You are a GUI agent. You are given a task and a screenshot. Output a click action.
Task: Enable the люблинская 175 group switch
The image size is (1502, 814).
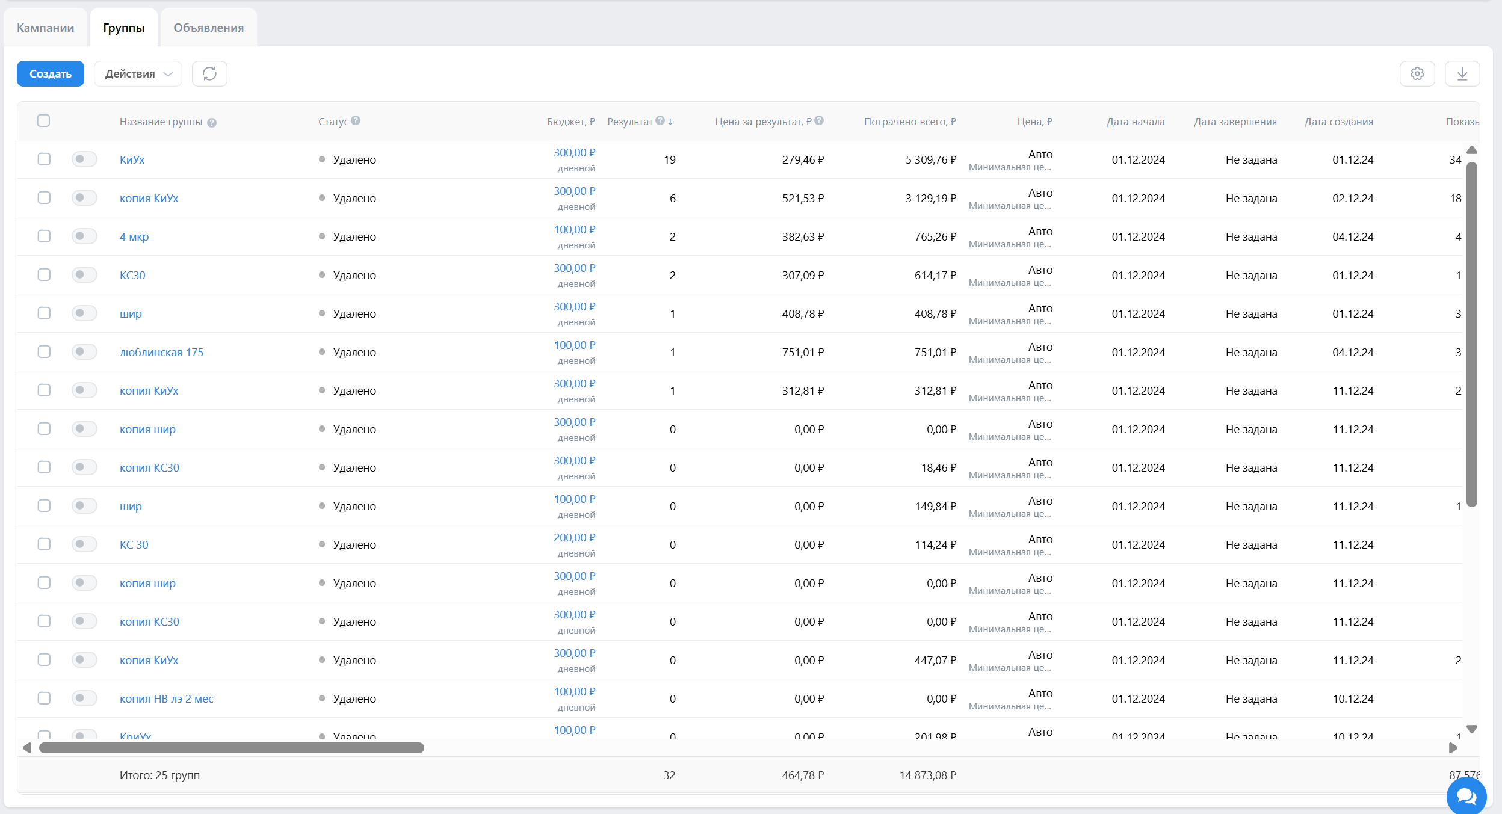[84, 352]
